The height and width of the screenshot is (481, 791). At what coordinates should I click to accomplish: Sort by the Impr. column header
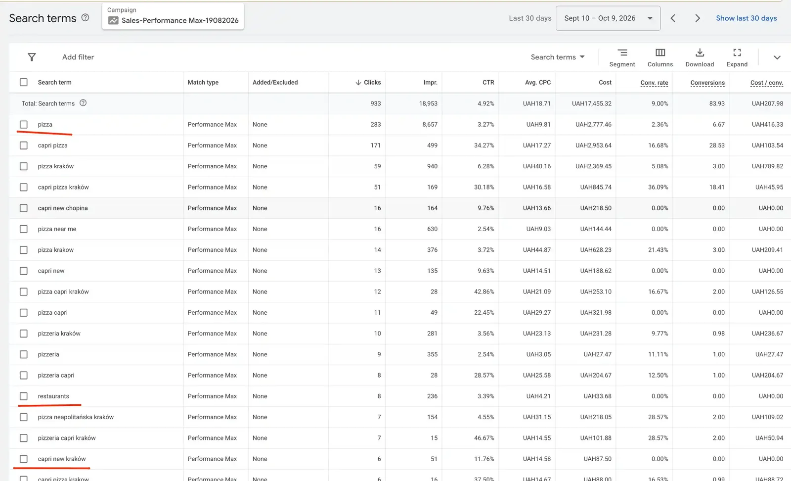(x=431, y=82)
